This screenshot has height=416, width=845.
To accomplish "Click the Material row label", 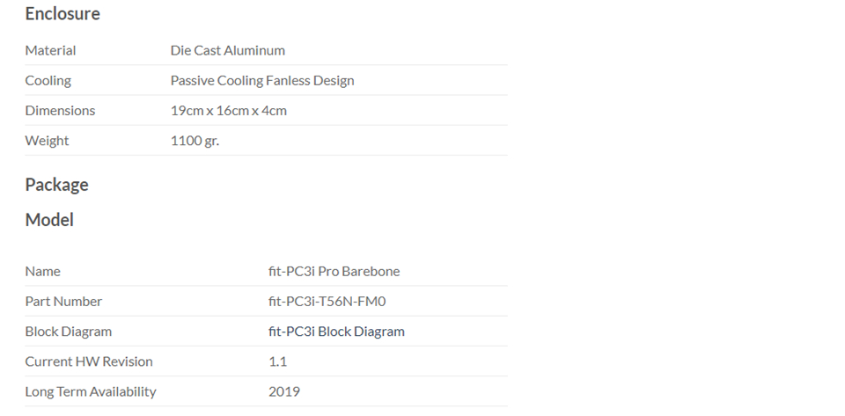I will point(50,50).
